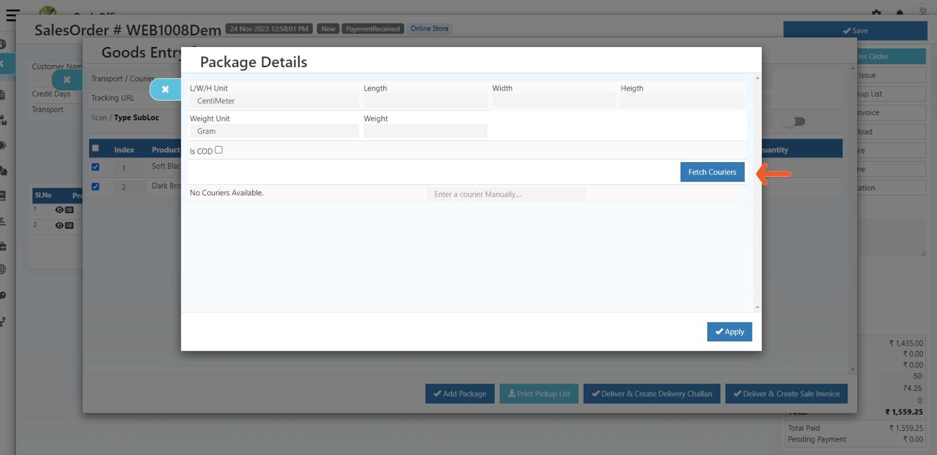This screenshot has height=455, width=937.
Task: Open the Issue option in side panel
Action: (891, 75)
